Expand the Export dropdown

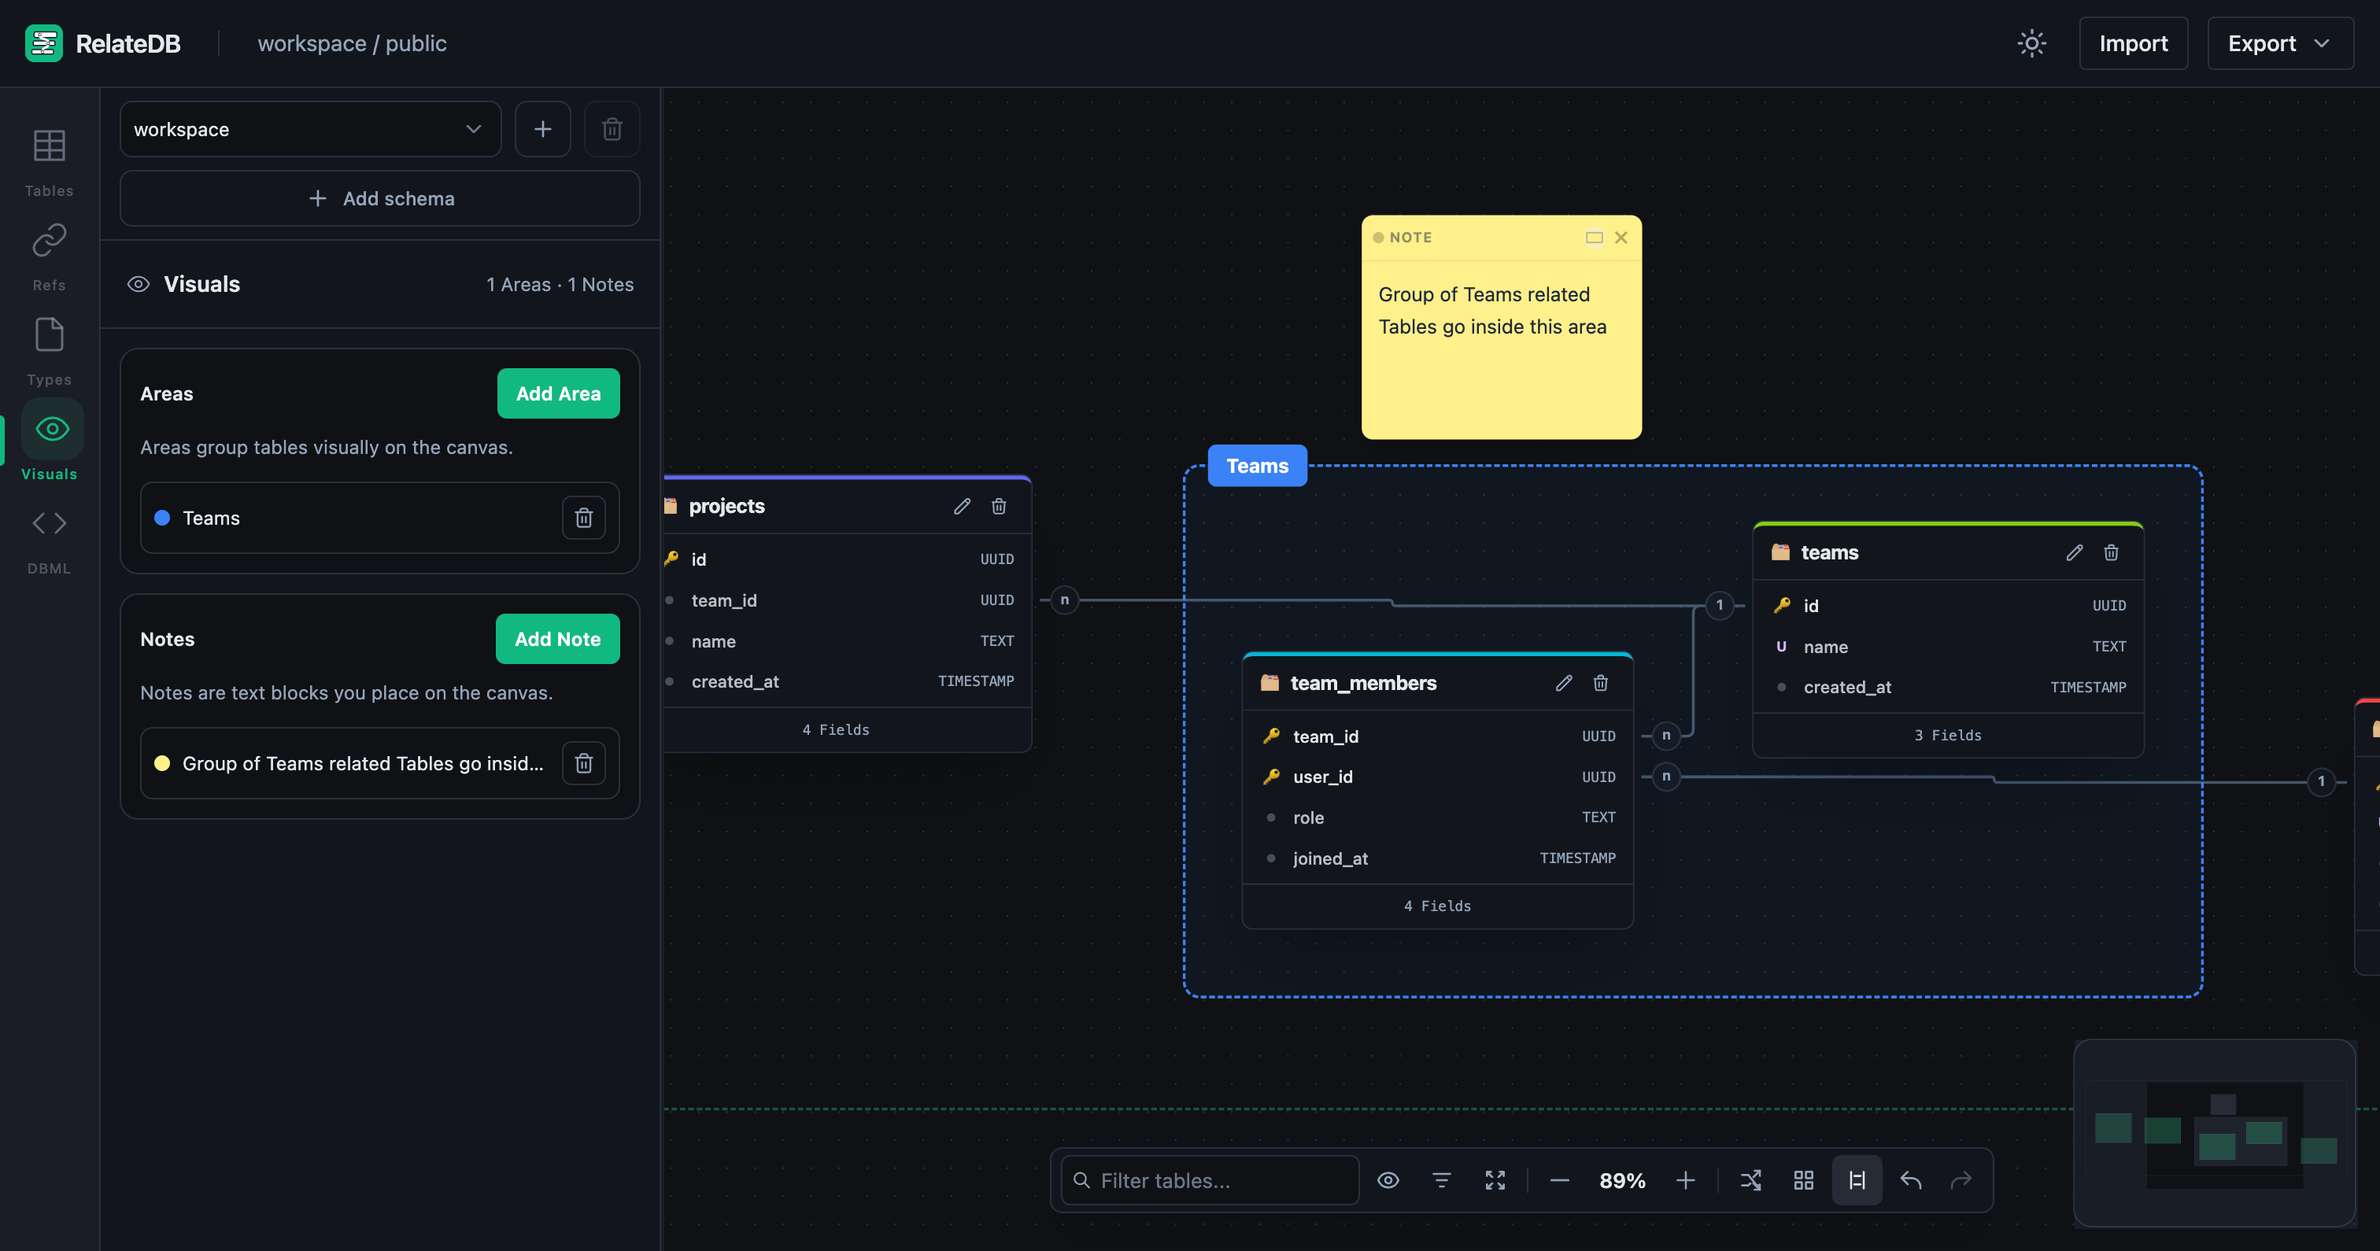coord(2279,42)
